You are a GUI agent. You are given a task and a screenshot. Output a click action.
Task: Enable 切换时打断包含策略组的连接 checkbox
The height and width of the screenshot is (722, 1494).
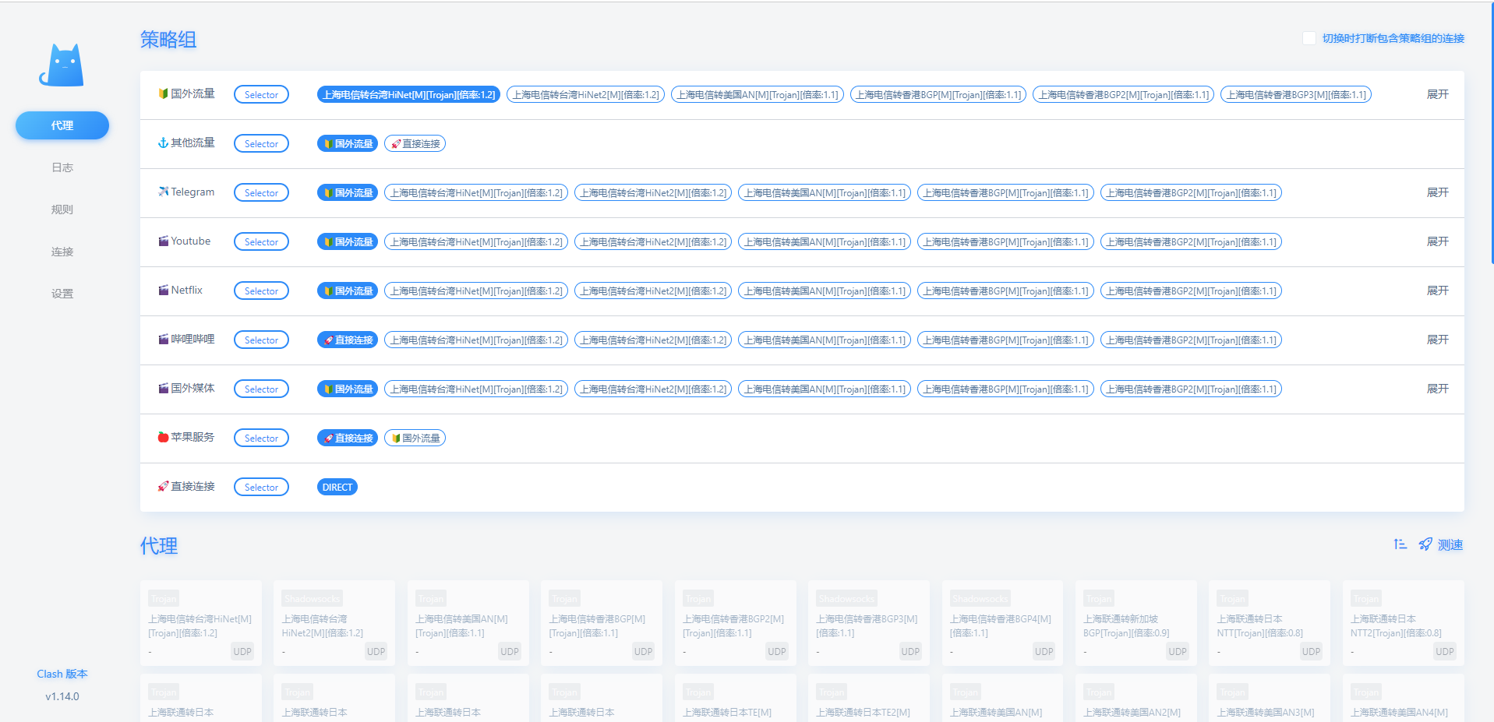[x=1309, y=38]
